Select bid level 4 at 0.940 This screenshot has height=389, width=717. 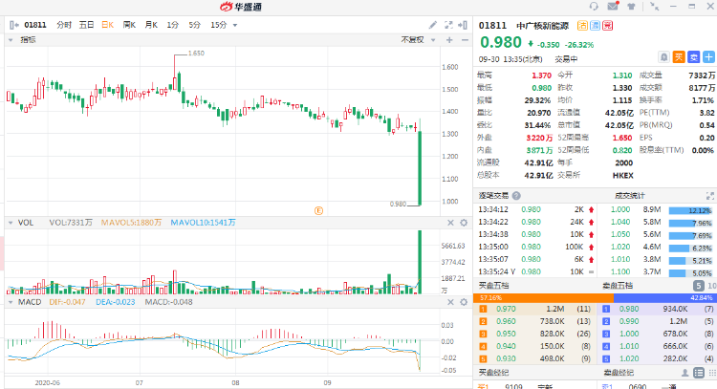[x=535, y=347]
